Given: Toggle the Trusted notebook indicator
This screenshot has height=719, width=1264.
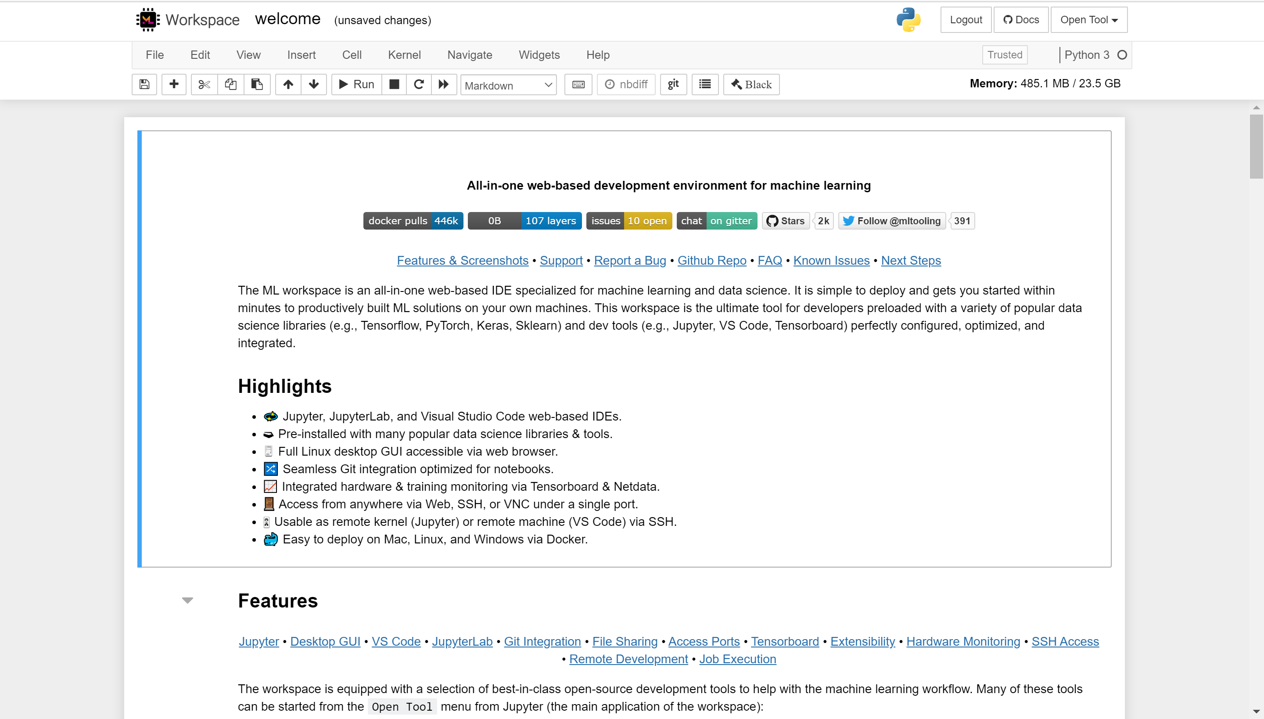Looking at the screenshot, I should (x=1005, y=55).
